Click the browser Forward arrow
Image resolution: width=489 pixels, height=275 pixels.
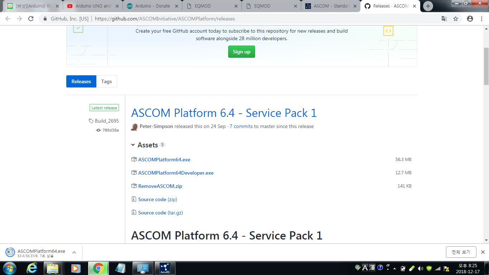19,19
